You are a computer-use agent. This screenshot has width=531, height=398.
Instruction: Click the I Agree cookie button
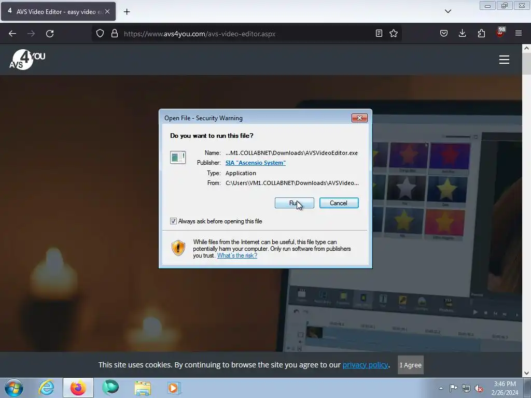(411, 365)
